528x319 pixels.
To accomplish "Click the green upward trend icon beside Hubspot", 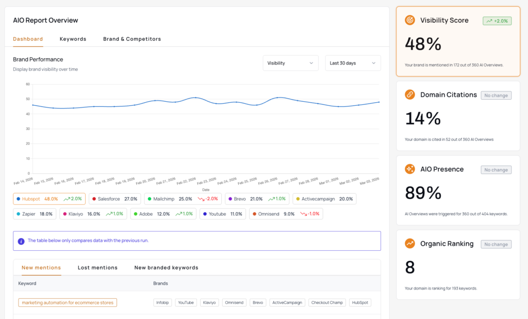I will (67, 199).
